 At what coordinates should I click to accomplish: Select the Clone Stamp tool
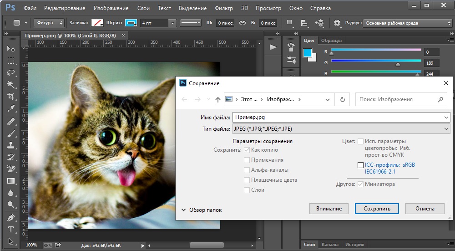11,145
